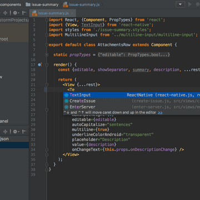Click the <Te text being typed on line 22
This screenshot has height=200, width=200.
point(71,90)
